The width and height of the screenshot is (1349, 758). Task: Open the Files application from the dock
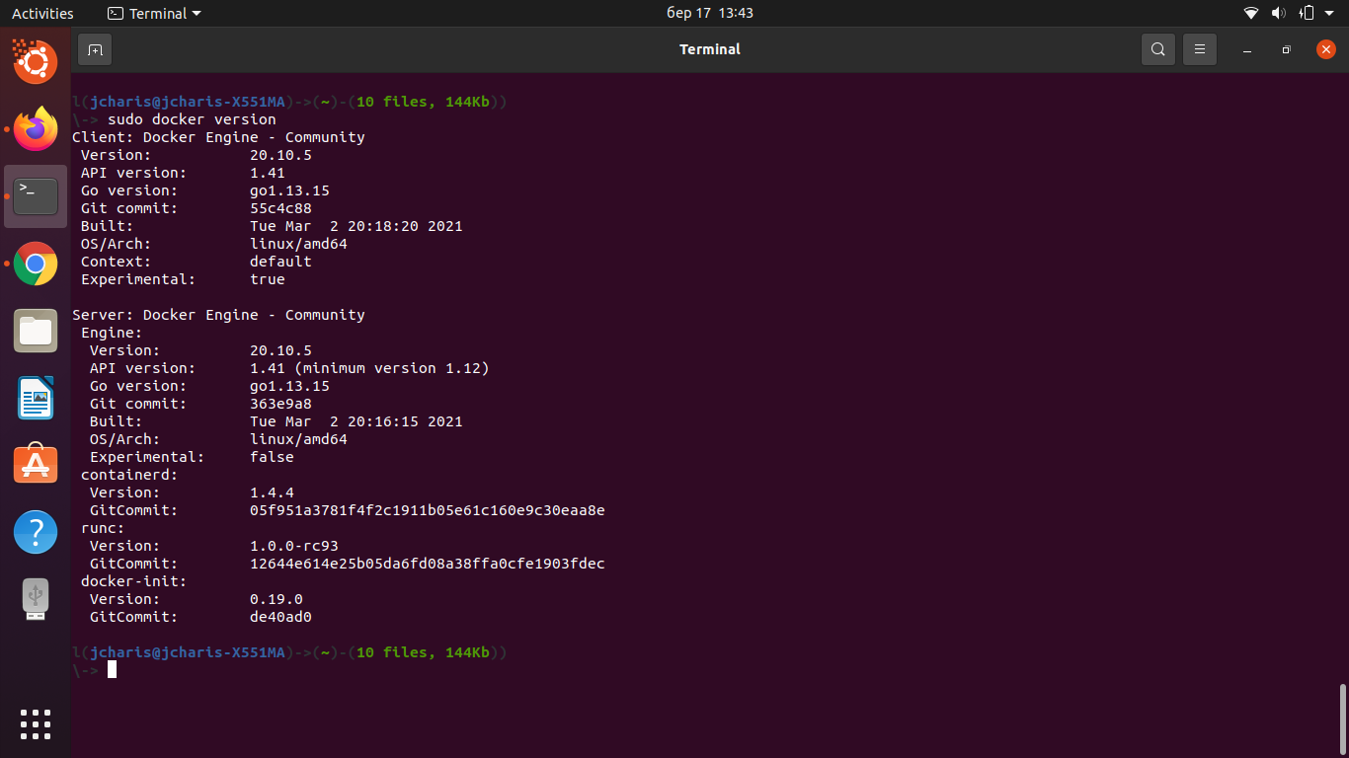(x=36, y=331)
